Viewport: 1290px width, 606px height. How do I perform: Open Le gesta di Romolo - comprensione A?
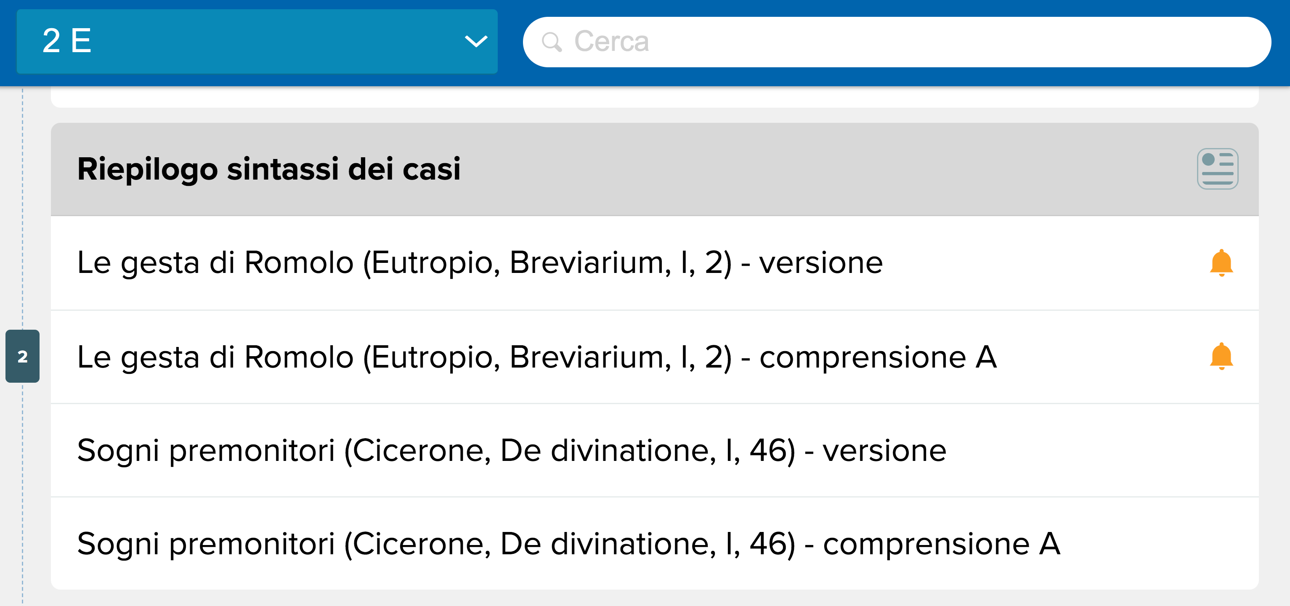pos(655,357)
